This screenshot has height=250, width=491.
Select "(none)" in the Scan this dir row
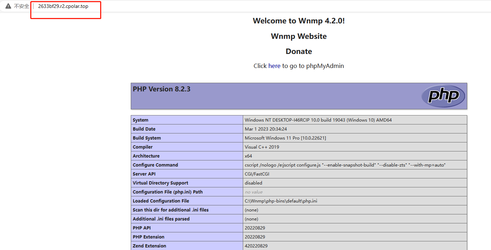[x=251, y=210]
